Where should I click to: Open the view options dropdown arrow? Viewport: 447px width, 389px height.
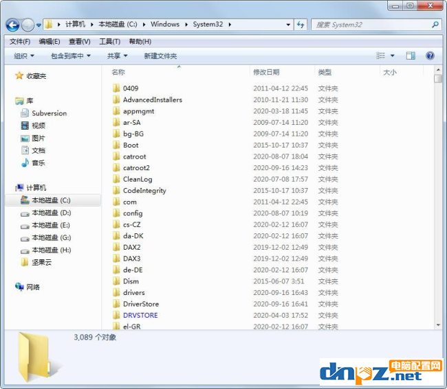(x=393, y=56)
